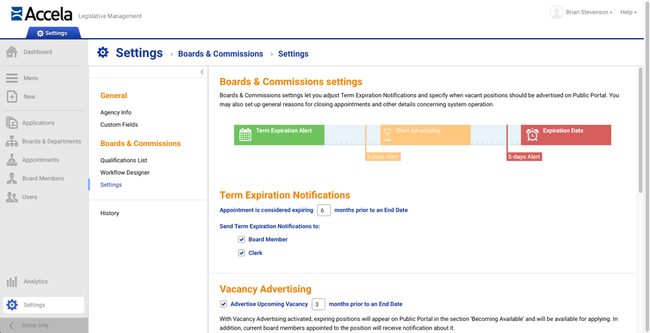Open the Applications icon in sidebar

click(x=11, y=123)
